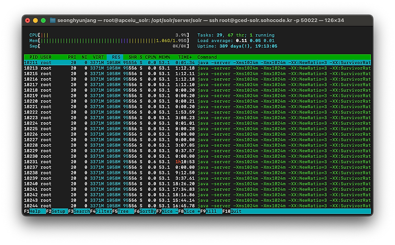Select process row with PID 18218
Screen dimensions: 395x245
[x=197, y=90]
